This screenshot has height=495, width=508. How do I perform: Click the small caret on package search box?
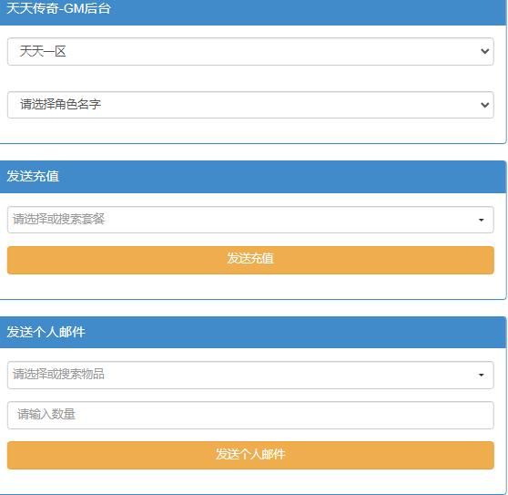tap(481, 220)
